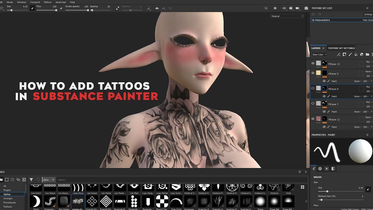373x210 pixels.
Task: Open the video camera view options icon
Action: coord(298,8)
